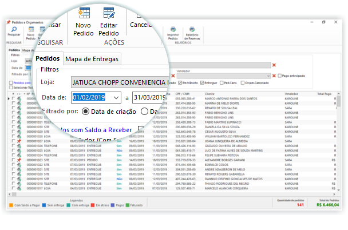Click the Loja field showing JATIUCA CHOPP CONVENIENCIA
Screen dimensions: 348x230
[x=120, y=82]
